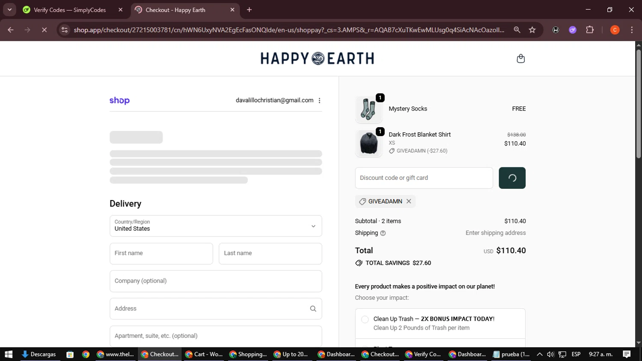Image resolution: width=642 pixels, height=361 pixels.
Task: Open the zoom magnifier icon in address bar
Action: point(517,30)
